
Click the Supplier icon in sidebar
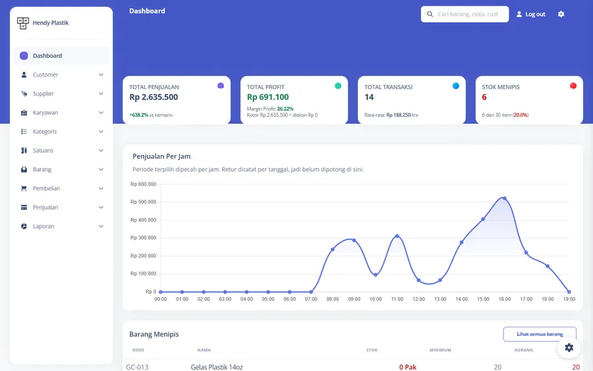(24, 94)
